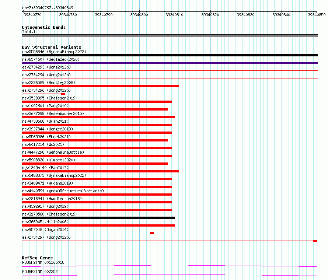Select the red nsv366945 variant bar

pyautogui.click(x=98, y=225)
